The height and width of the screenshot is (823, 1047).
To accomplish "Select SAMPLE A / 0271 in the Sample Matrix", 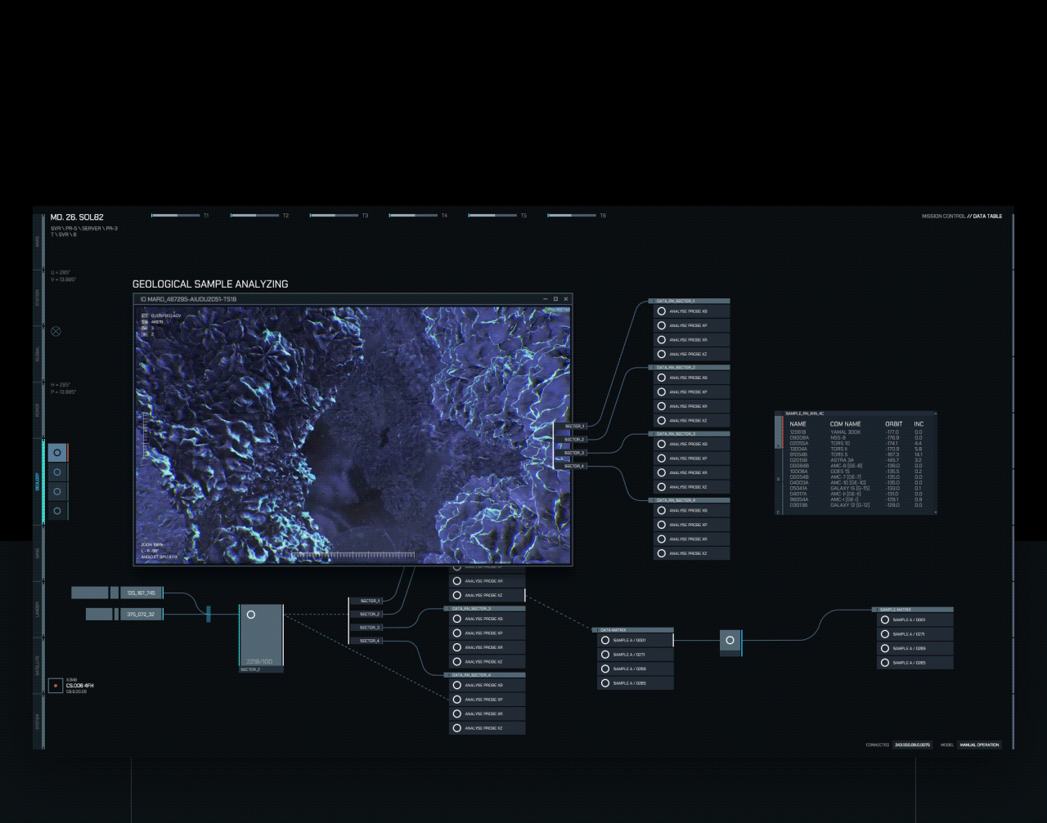I will point(915,634).
